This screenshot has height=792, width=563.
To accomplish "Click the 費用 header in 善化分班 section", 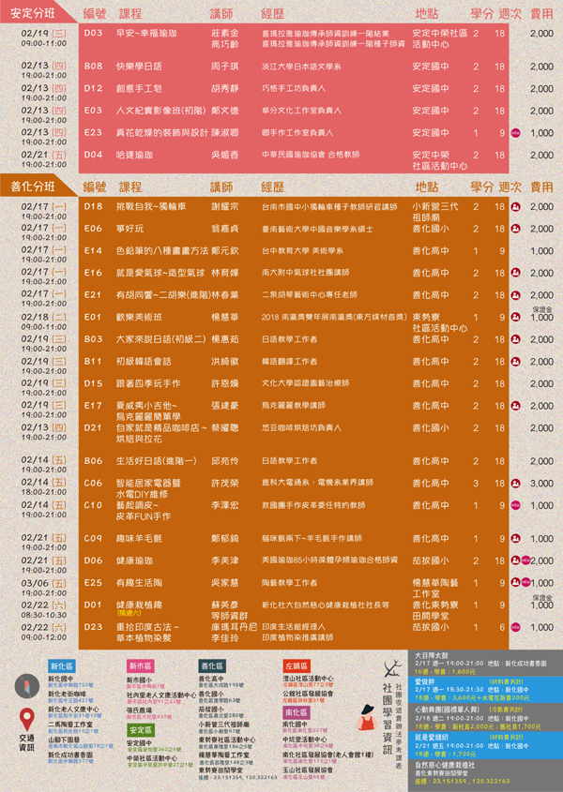I will click(x=541, y=187).
